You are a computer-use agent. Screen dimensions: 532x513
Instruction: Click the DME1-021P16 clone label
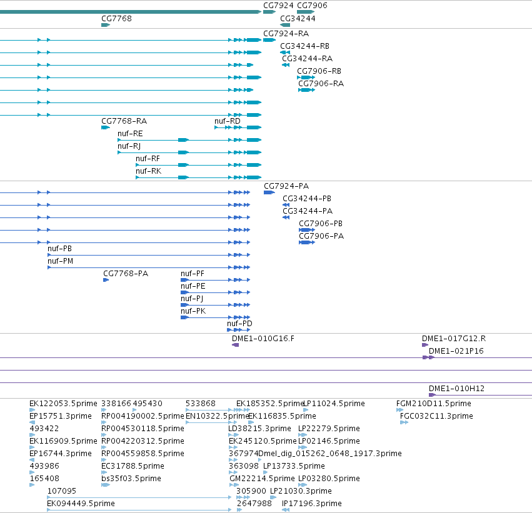click(x=456, y=351)
